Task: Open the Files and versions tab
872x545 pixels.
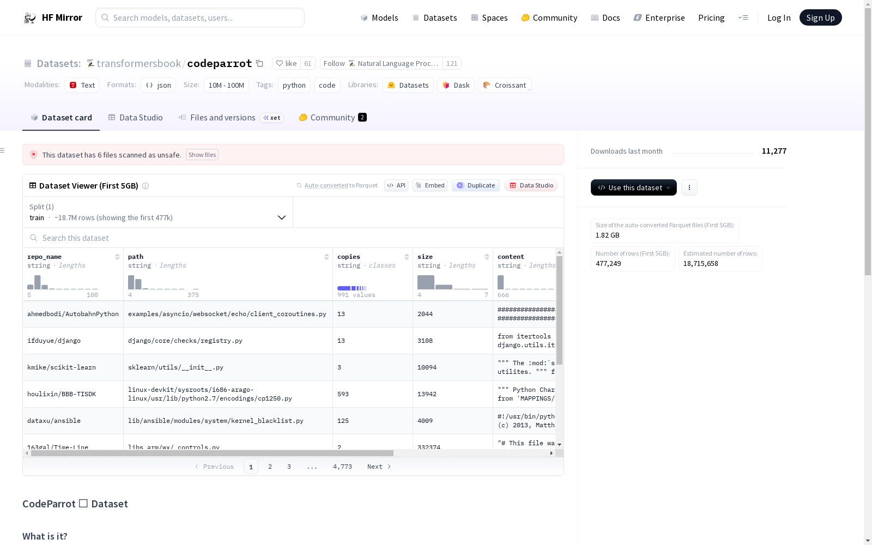Action: 231,118
